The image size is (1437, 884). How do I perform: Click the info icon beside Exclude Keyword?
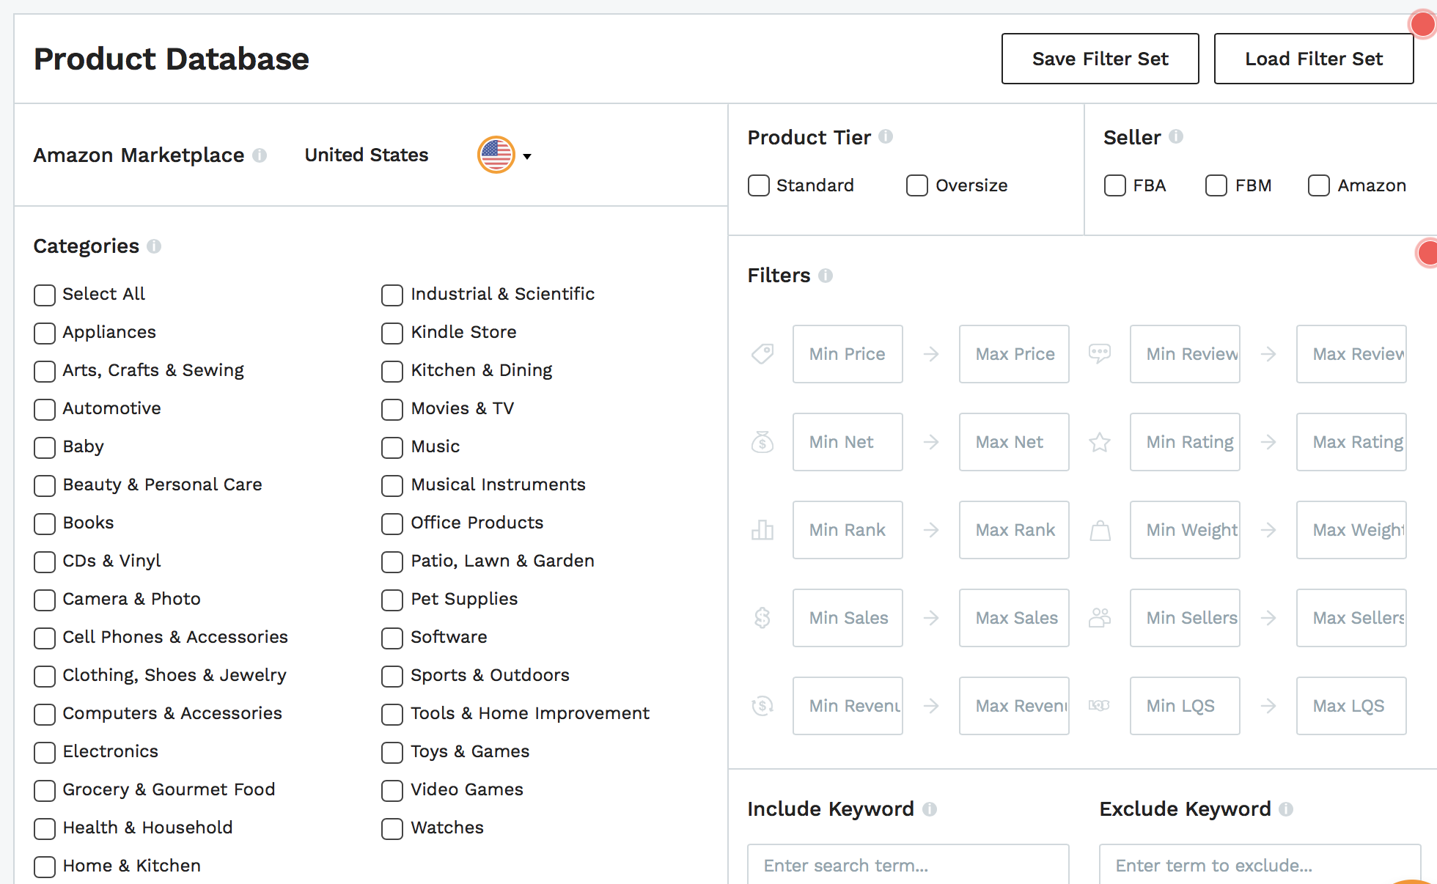(x=1286, y=809)
